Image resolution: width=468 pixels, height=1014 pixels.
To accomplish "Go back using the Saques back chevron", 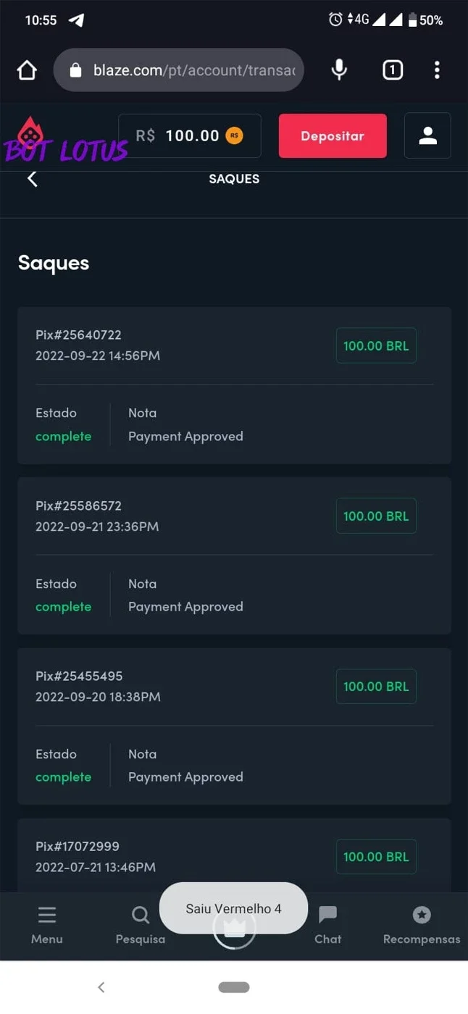I will tap(32, 179).
